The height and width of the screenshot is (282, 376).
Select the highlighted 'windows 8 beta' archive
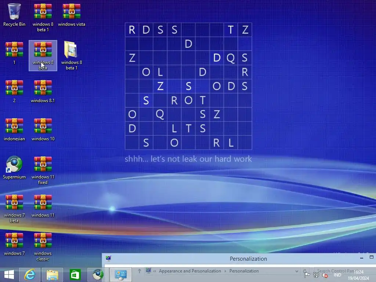43,56
